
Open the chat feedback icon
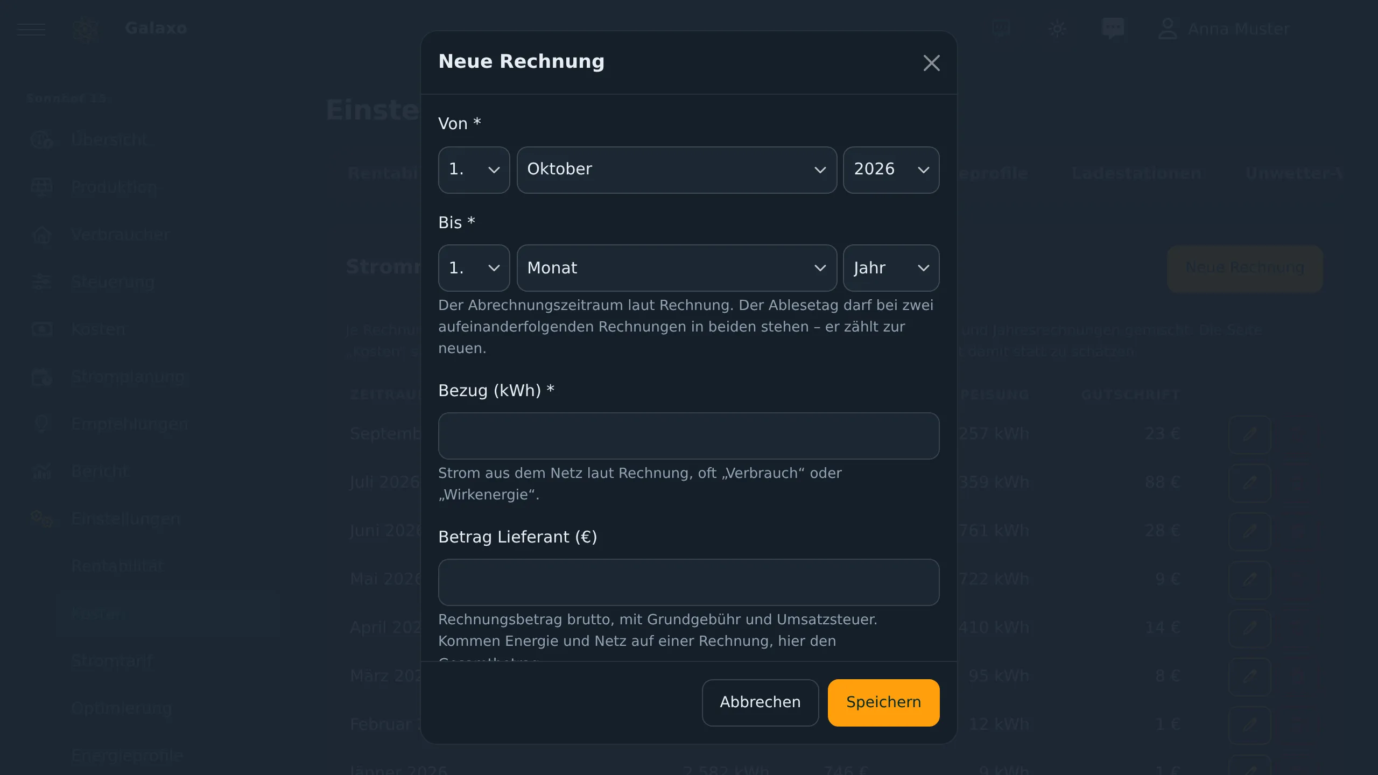(1113, 29)
